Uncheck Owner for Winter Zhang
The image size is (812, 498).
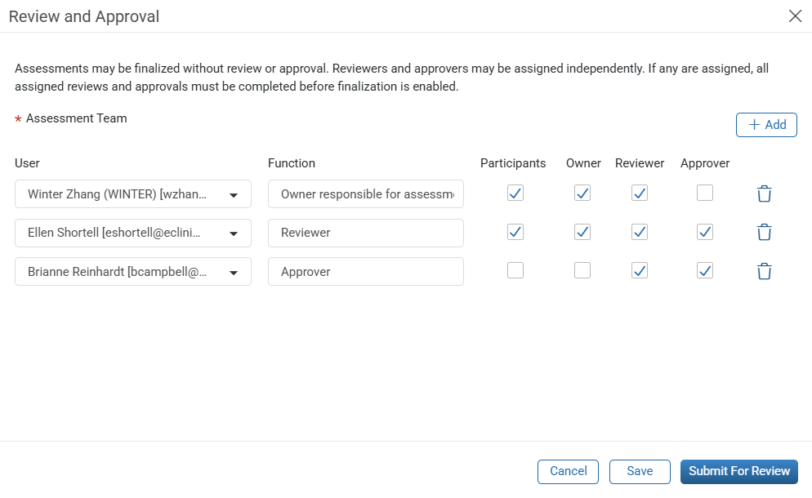[x=582, y=193]
